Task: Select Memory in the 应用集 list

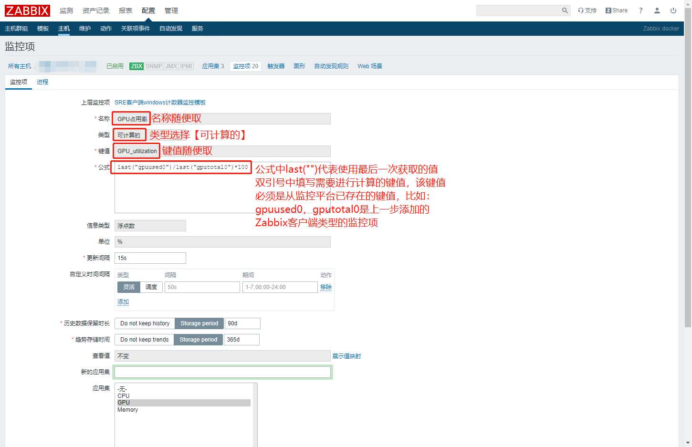Action: (184, 410)
